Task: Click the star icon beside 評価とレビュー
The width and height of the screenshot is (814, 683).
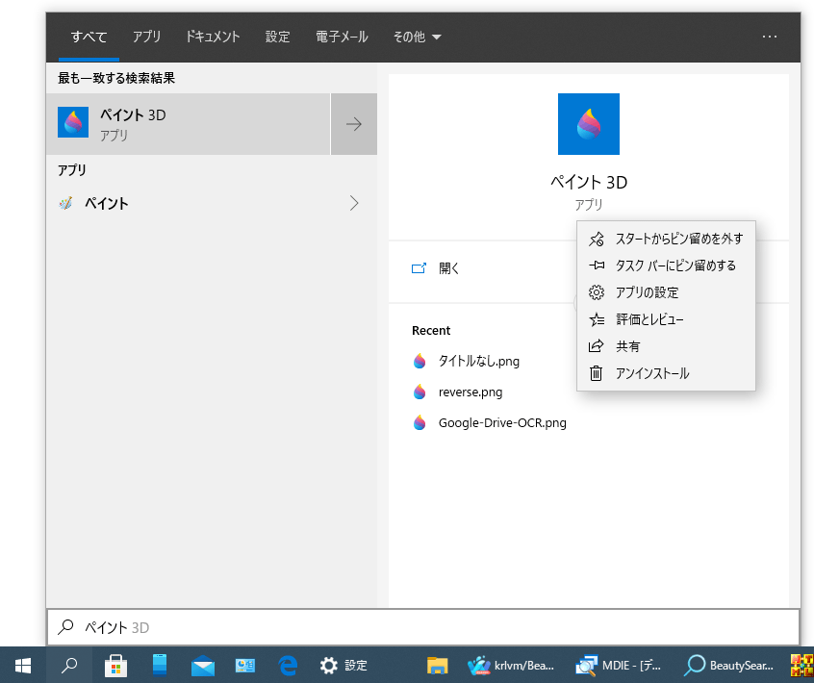Action: (597, 319)
